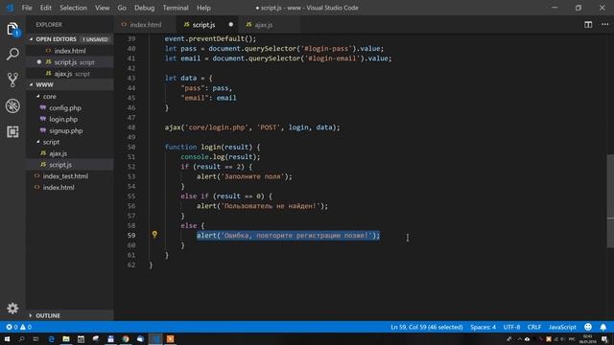Open the Selection menu
Image resolution: width=614 pixels, height=345 pixels.
pyautogui.click(x=73, y=8)
